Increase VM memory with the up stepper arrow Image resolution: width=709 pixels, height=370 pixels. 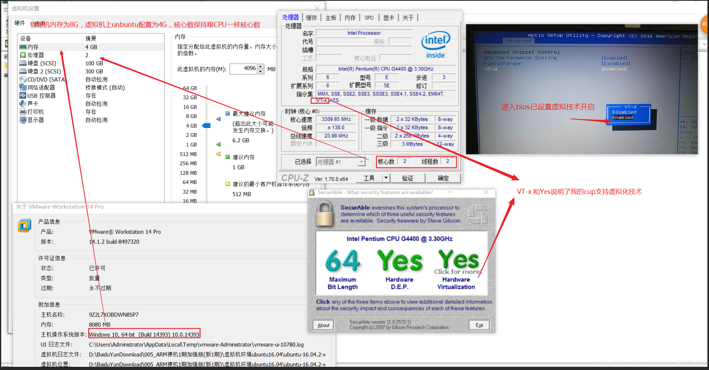pyautogui.click(x=260, y=66)
